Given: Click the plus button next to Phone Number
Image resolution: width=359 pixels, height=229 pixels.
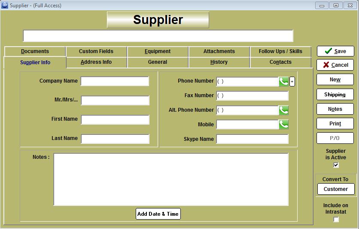Looking at the screenshot, I should (292, 81).
